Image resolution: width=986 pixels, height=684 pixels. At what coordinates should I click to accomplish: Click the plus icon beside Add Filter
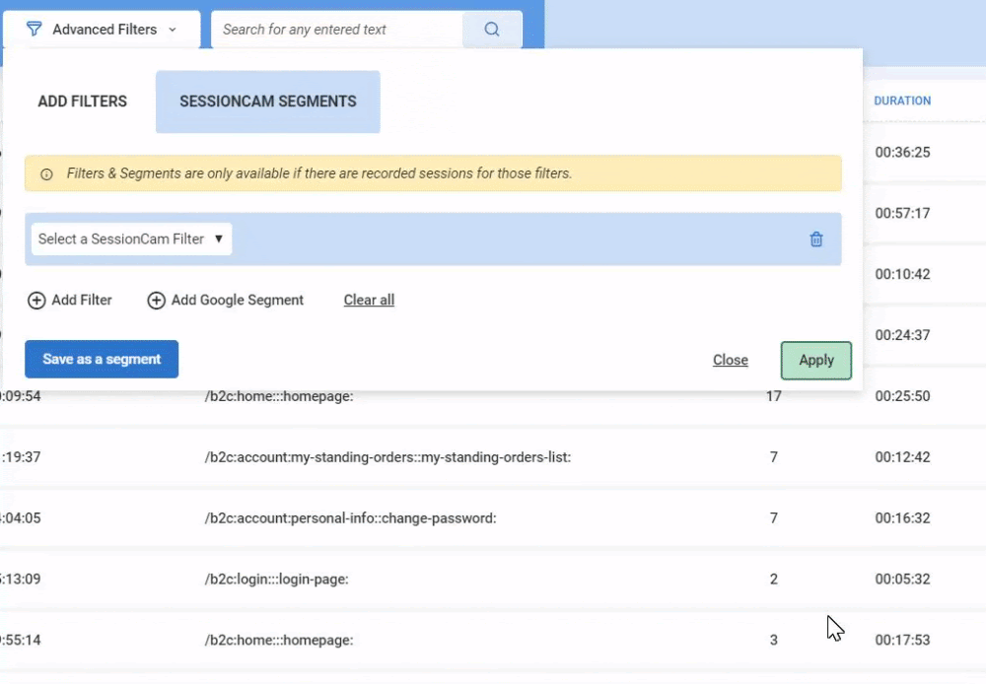click(36, 301)
